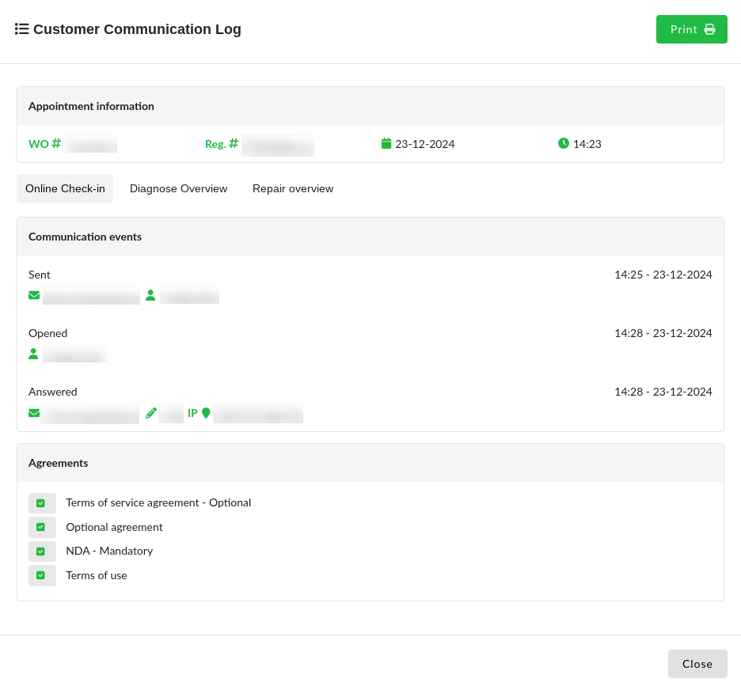Click the clock icon next to 14:23
Screen dimensions: 741x686
coord(564,143)
